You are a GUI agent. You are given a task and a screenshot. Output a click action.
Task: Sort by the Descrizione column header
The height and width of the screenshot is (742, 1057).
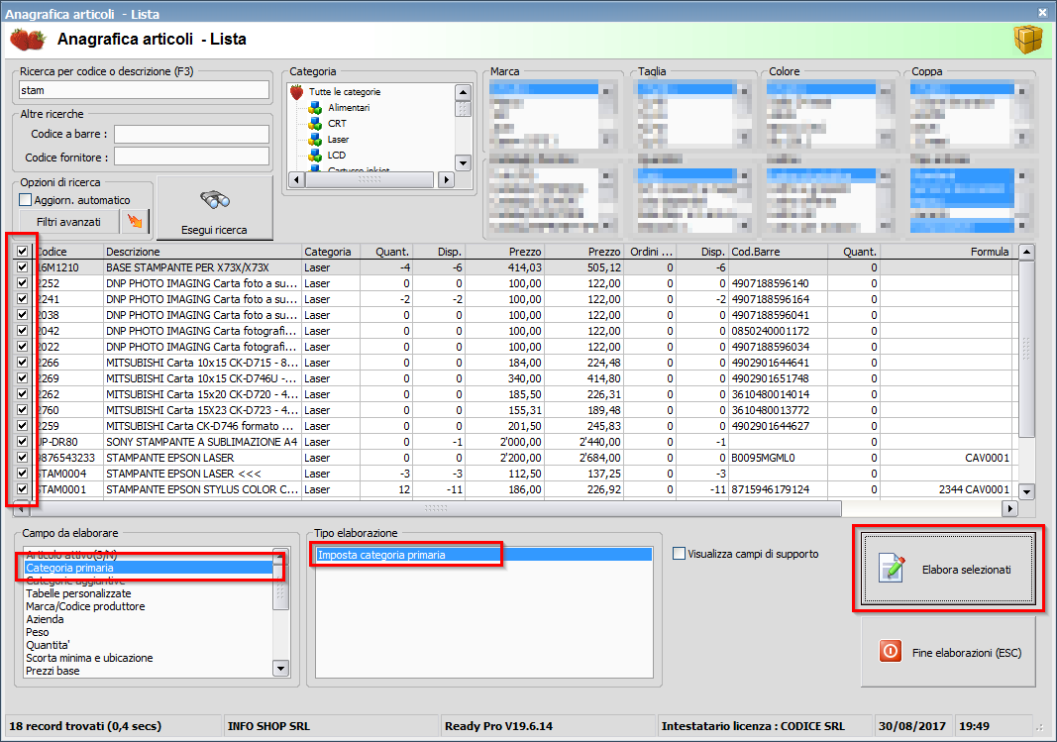coord(202,252)
